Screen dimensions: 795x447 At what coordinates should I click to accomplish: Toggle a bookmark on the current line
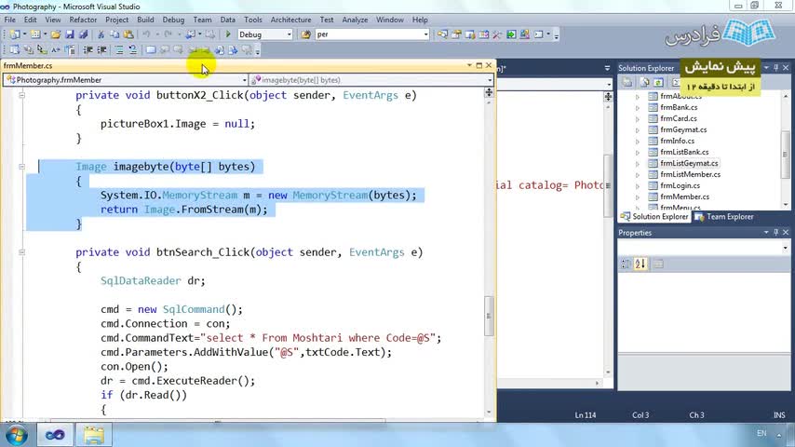coord(151,49)
